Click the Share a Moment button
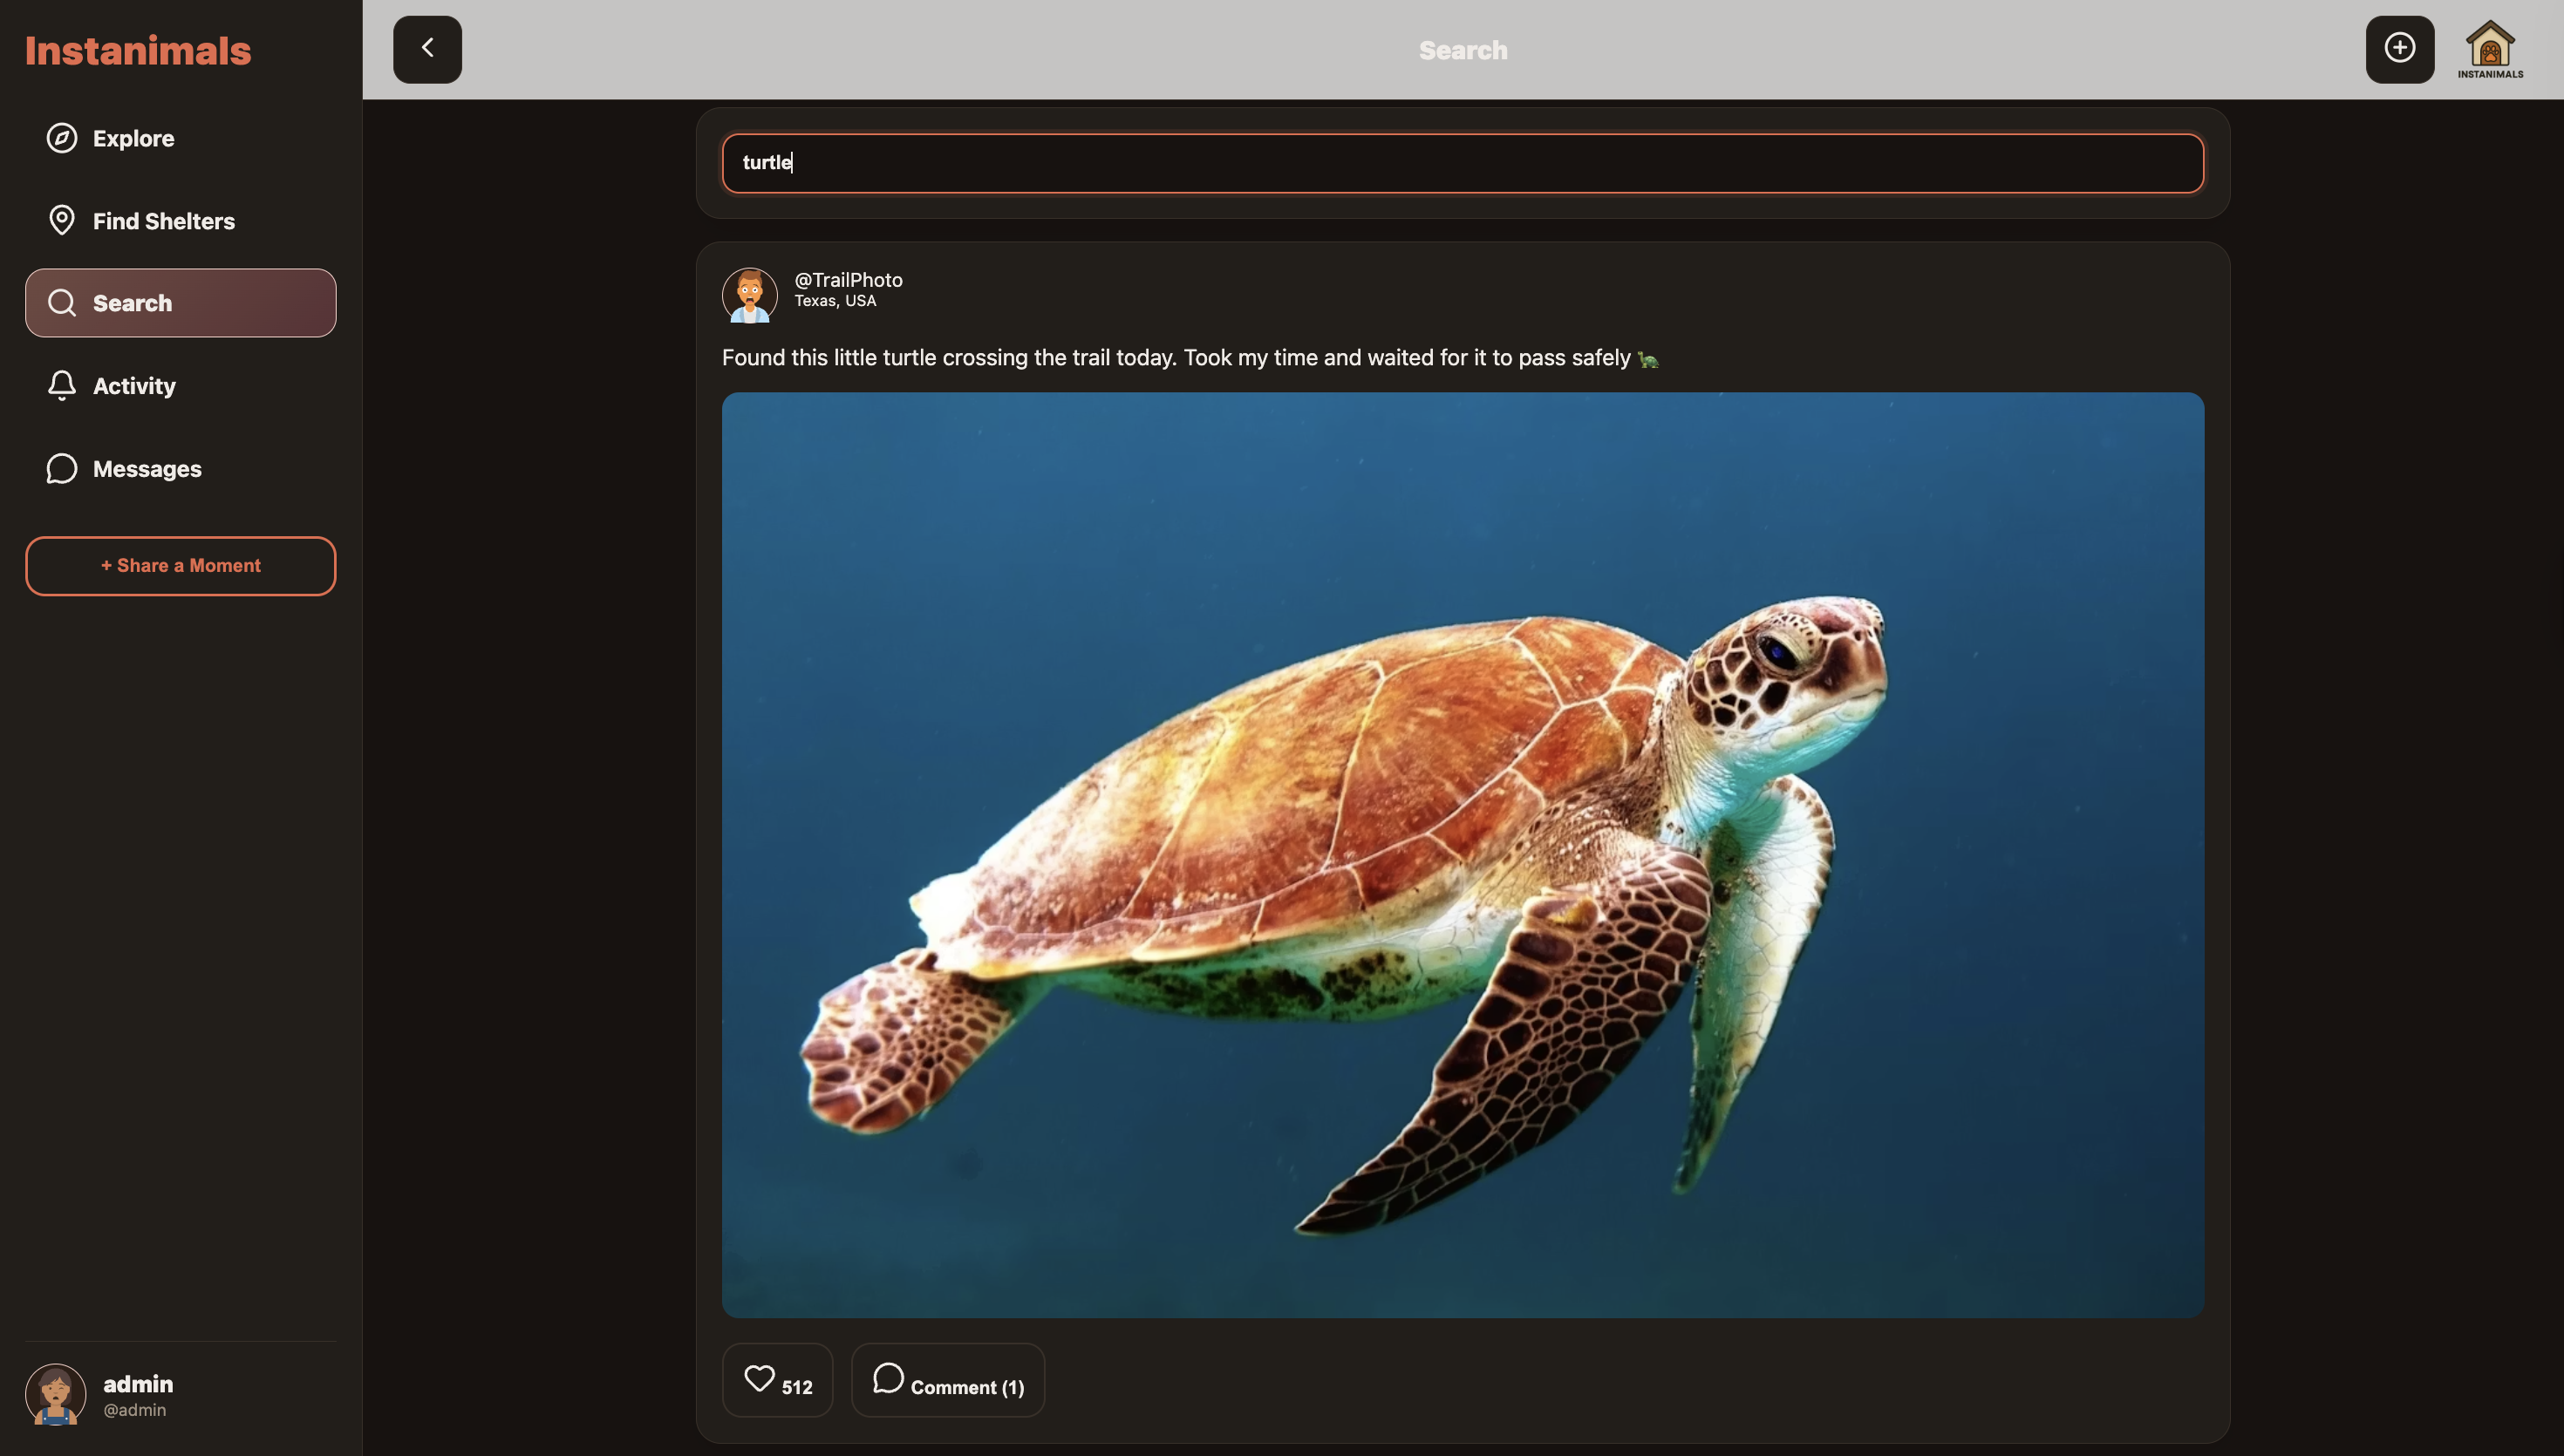Viewport: 2564px width, 1456px height. coord(180,566)
